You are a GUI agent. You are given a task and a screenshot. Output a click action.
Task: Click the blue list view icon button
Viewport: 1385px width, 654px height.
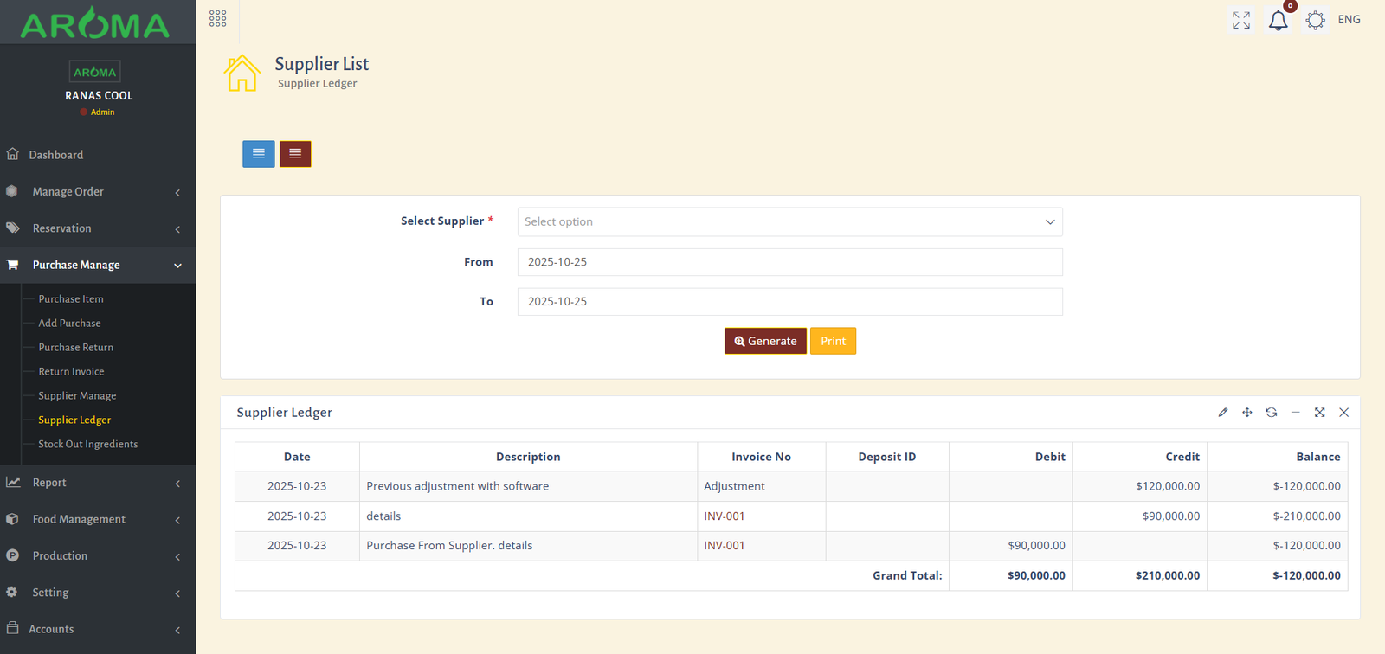pos(258,154)
